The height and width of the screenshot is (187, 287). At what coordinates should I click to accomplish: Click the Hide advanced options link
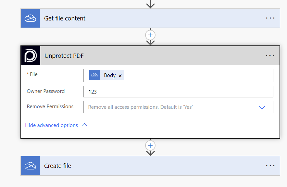click(51, 125)
